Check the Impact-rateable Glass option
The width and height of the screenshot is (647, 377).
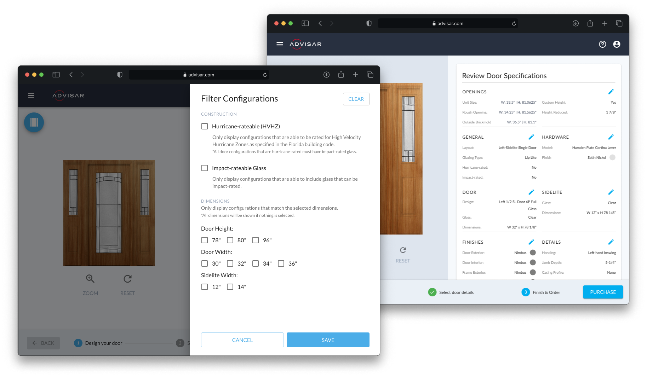coord(205,168)
